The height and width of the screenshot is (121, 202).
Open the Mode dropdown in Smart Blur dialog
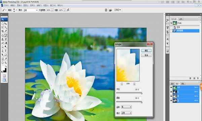[x=126, y=113]
